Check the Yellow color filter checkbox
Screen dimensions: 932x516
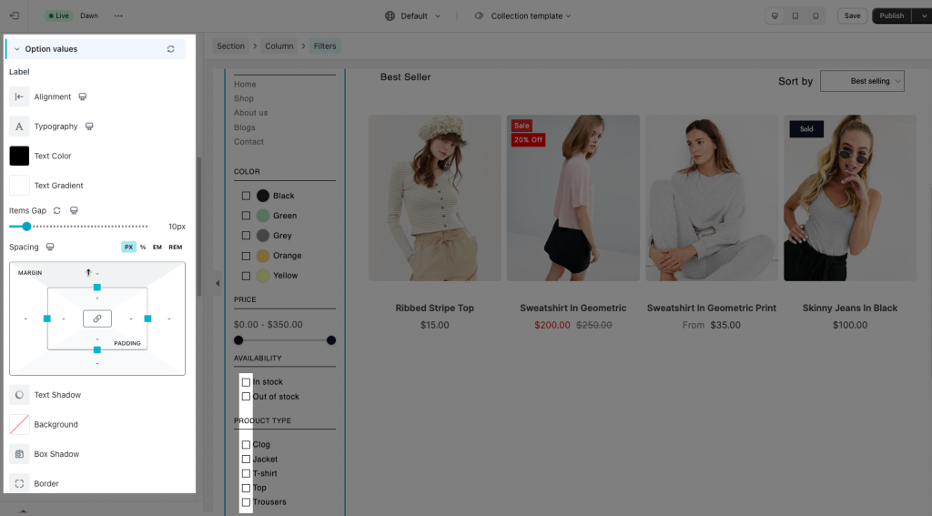coord(246,276)
